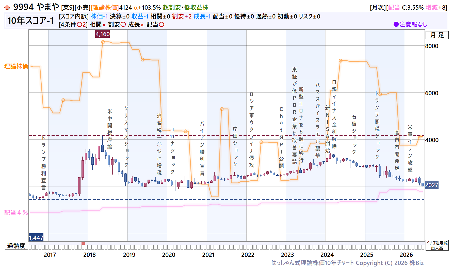Click the 石破ショック event label

coord(354,134)
